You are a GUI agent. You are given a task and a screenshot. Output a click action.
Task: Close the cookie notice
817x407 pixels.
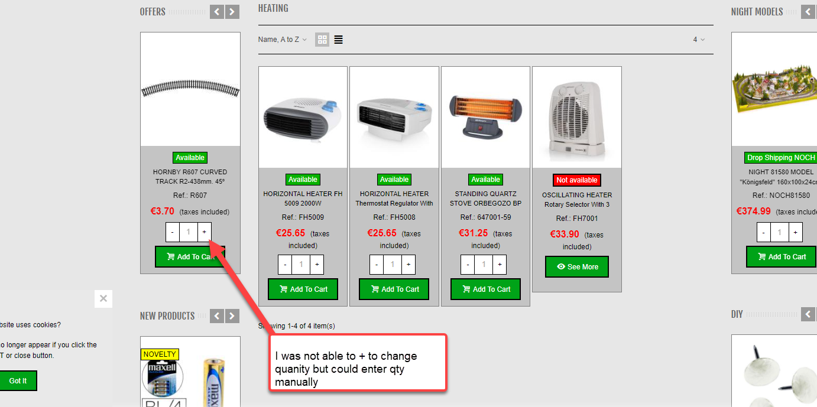(x=103, y=298)
